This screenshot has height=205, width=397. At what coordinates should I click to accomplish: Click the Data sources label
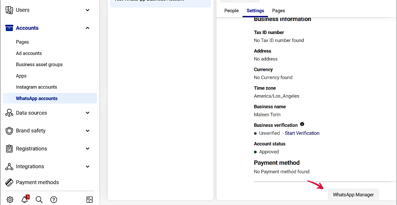[31, 113]
